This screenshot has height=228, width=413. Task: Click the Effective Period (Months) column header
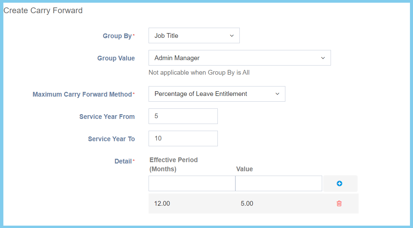pyautogui.click(x=174, y=164)
